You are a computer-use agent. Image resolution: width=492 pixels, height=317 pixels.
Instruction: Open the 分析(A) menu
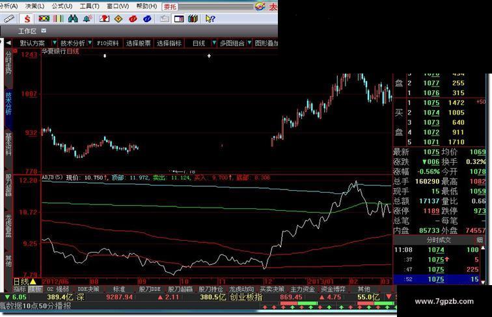point(8,6)
